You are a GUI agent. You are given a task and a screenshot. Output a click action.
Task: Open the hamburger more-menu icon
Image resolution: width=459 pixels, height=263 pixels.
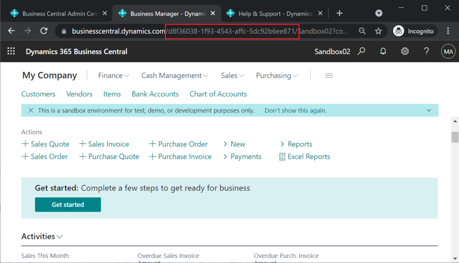pyautogui.click(x=329, y=75)
